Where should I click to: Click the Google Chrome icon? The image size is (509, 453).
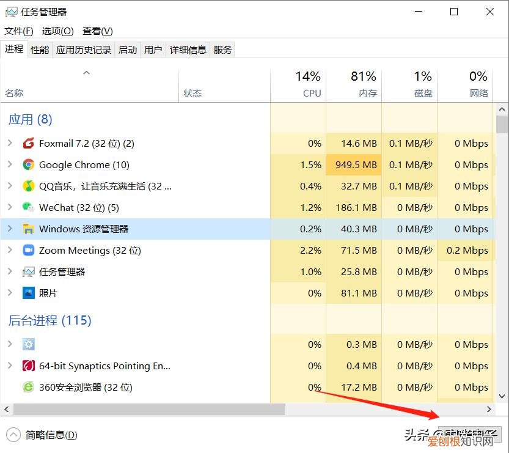28,165
